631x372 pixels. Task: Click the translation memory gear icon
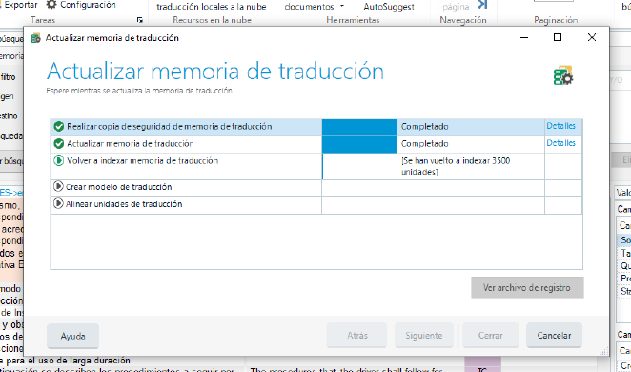[x=563, y=75]
